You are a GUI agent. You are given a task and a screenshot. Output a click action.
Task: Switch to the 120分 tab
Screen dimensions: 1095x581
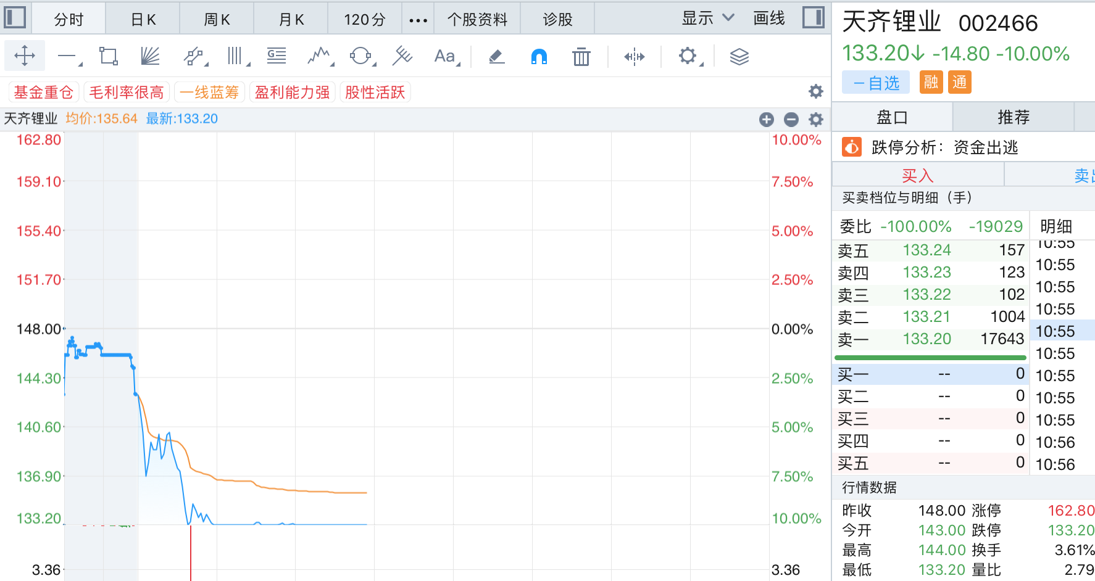pos(365,20)
